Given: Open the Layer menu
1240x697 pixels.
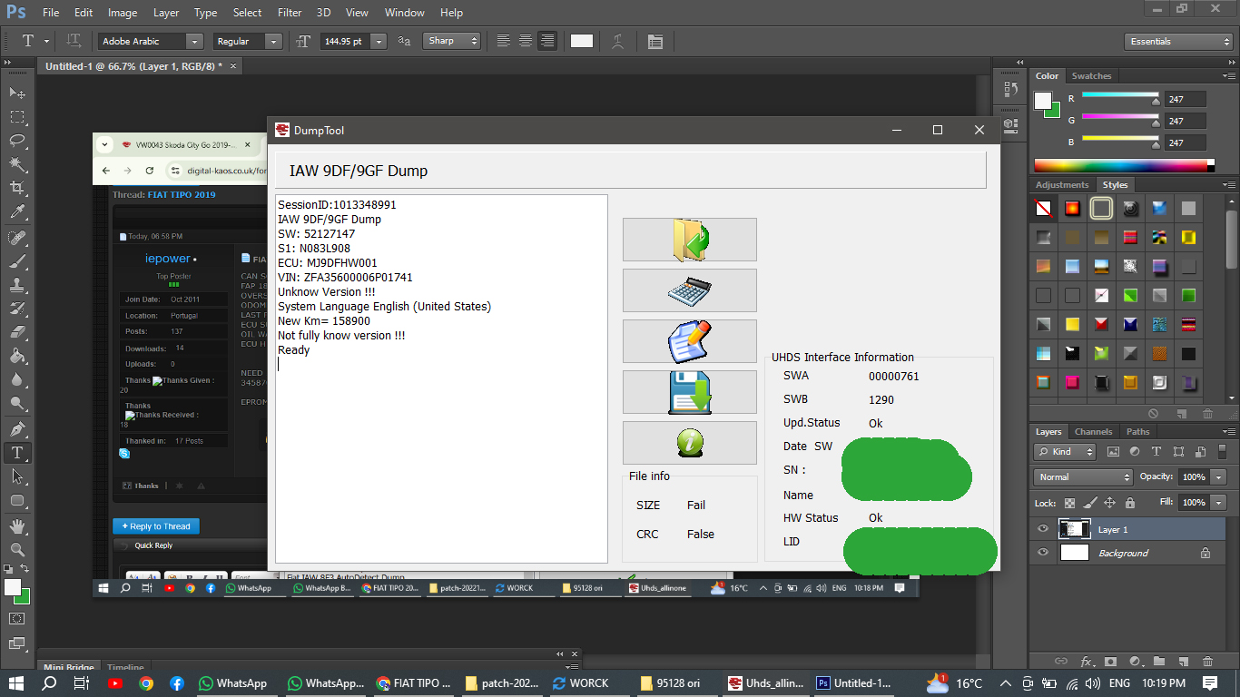Looking at the screenshot, I should click(166, 13).
